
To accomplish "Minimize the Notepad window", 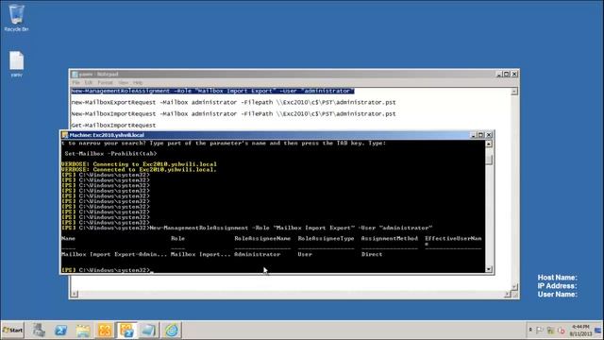I will 499,74.
